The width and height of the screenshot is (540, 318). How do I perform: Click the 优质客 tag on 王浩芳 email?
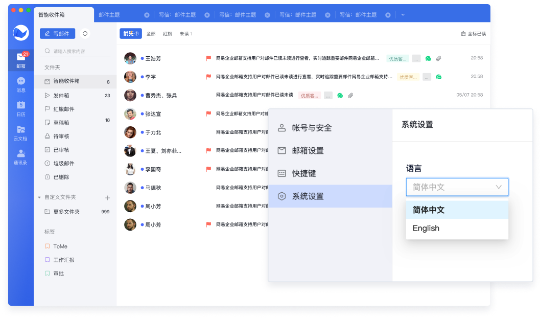coord(397,59)
